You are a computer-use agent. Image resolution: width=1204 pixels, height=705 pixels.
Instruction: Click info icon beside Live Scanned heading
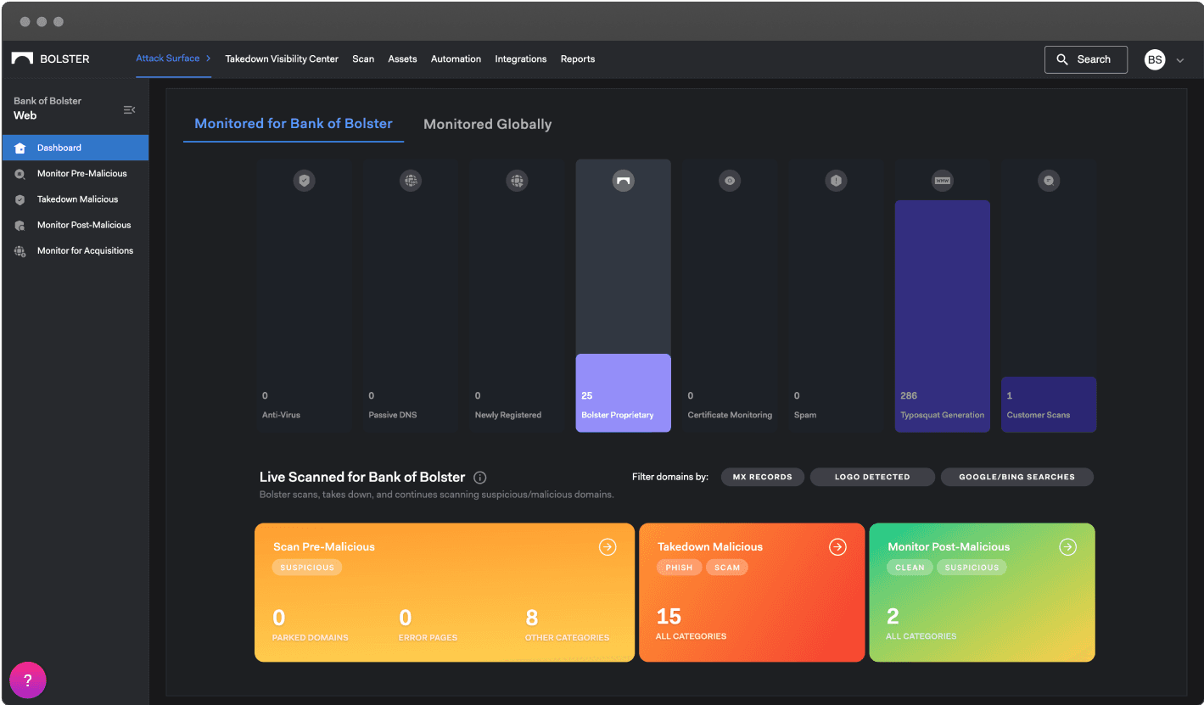(x=480, y=478)
